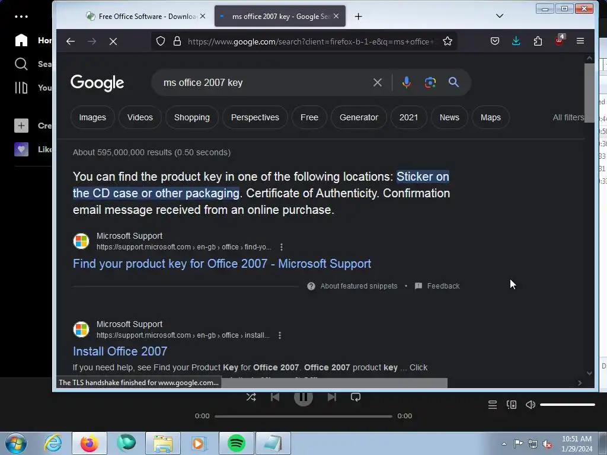
Task: Connect to a device in Spotify
Action: [x=512, y=405]
